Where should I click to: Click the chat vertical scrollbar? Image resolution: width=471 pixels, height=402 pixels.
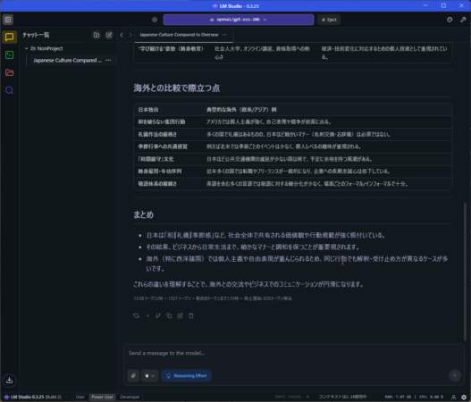tap(465, 272)
